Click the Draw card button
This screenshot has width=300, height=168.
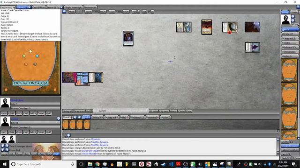point(79,111)
